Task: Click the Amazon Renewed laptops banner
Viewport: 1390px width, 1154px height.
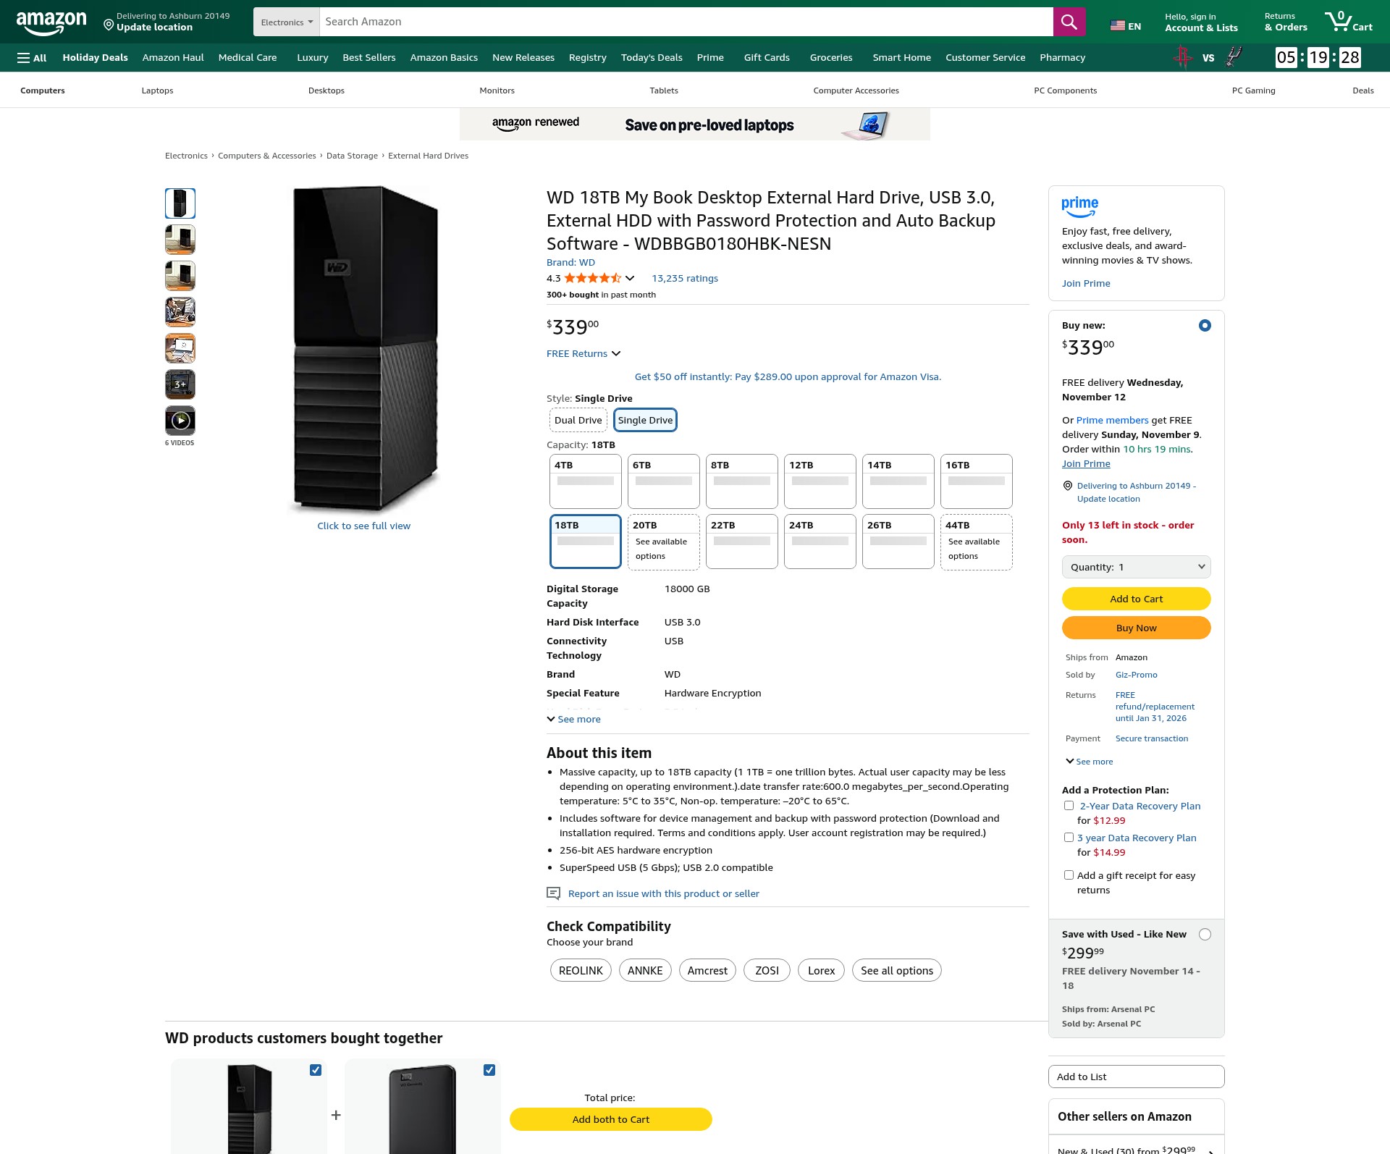Action: 695,125
